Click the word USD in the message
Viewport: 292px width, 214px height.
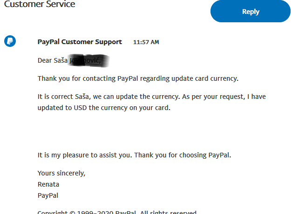pyautogui.click(x=80, y=108)
